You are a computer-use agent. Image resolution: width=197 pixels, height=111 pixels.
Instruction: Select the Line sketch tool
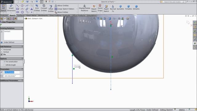pyautogui.click(x=18, y=6)
